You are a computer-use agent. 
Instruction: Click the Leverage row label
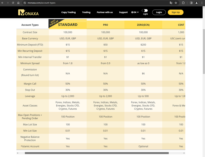[30, 96]
